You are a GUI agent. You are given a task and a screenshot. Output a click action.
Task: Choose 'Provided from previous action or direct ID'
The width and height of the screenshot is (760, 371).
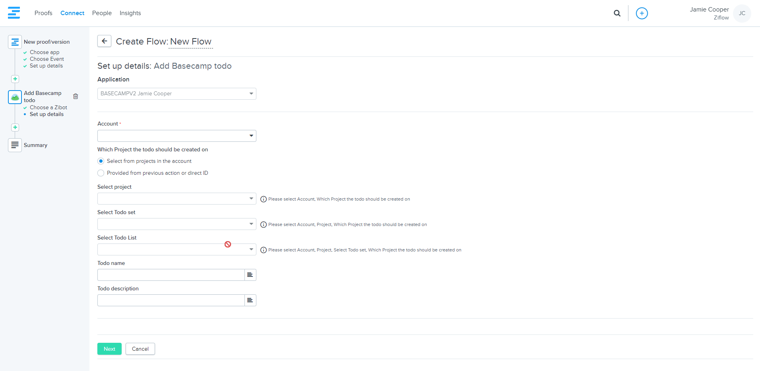[x=101, y=173]
